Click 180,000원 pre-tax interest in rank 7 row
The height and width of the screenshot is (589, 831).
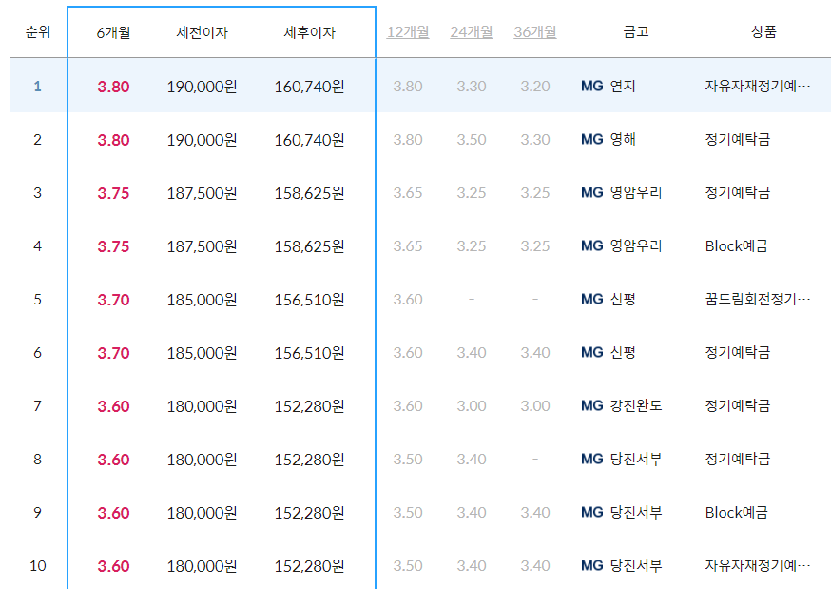[202, 406]
